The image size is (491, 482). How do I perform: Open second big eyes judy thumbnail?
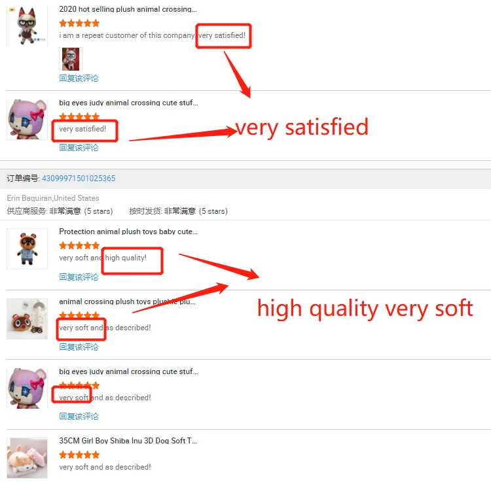(27, 388)
